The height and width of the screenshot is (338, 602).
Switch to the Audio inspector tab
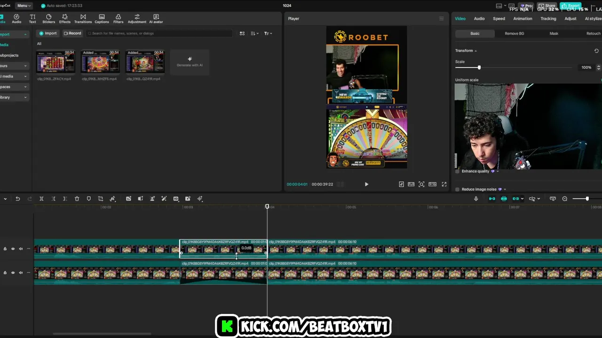click(x=479, y=19)
